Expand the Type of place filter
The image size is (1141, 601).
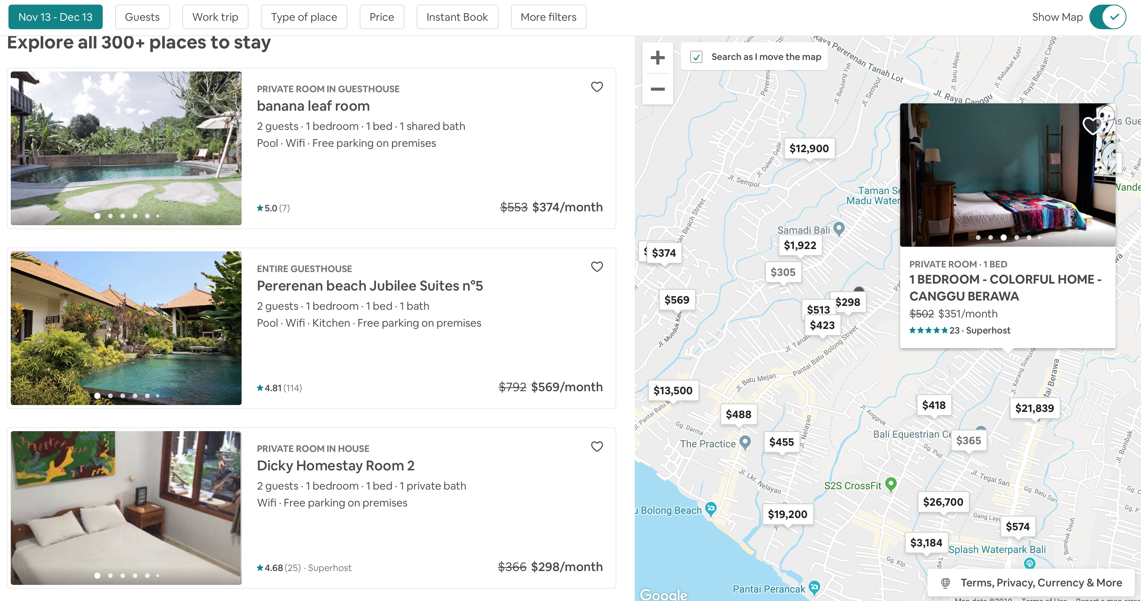pyautogui.click(x=304, y=17)
